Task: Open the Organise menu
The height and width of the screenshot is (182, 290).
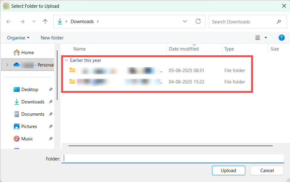Action: click(x=18, y=38)
